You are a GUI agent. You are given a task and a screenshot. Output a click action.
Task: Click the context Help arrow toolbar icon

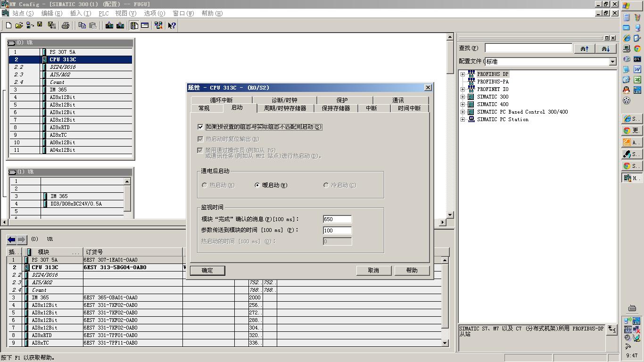click(x=172, y=25)
